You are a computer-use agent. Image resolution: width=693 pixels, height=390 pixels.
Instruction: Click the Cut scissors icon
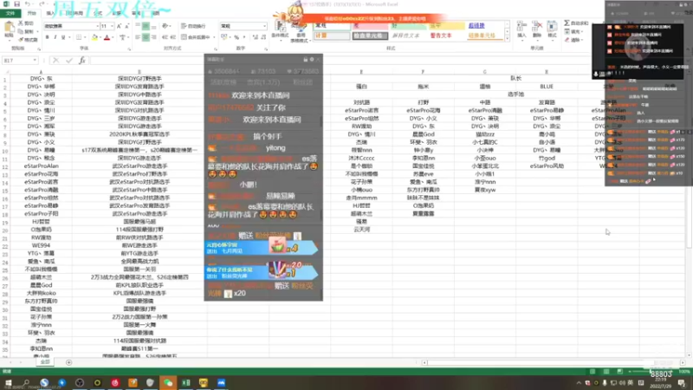[x=20, y=23]
